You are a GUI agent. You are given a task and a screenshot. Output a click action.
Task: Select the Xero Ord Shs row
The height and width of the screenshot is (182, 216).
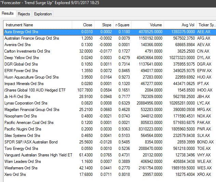pyautogui.click(x=110, y=174)
